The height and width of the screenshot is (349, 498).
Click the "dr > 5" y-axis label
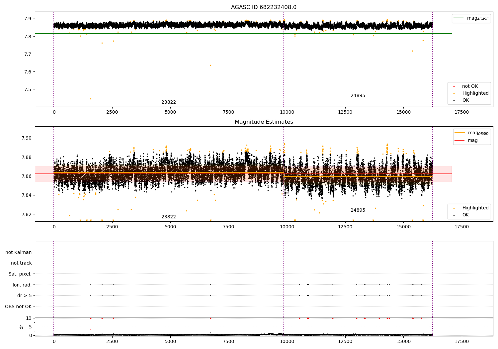coord(25,295)
